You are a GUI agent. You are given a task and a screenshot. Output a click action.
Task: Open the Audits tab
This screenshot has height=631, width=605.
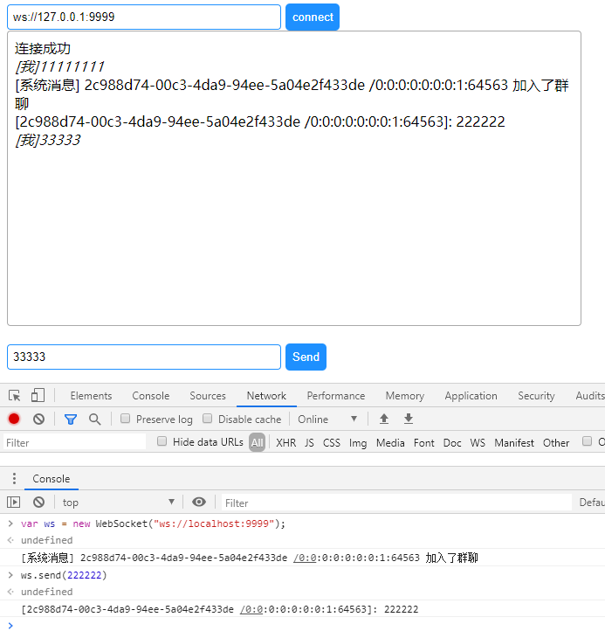coord(590,396)
